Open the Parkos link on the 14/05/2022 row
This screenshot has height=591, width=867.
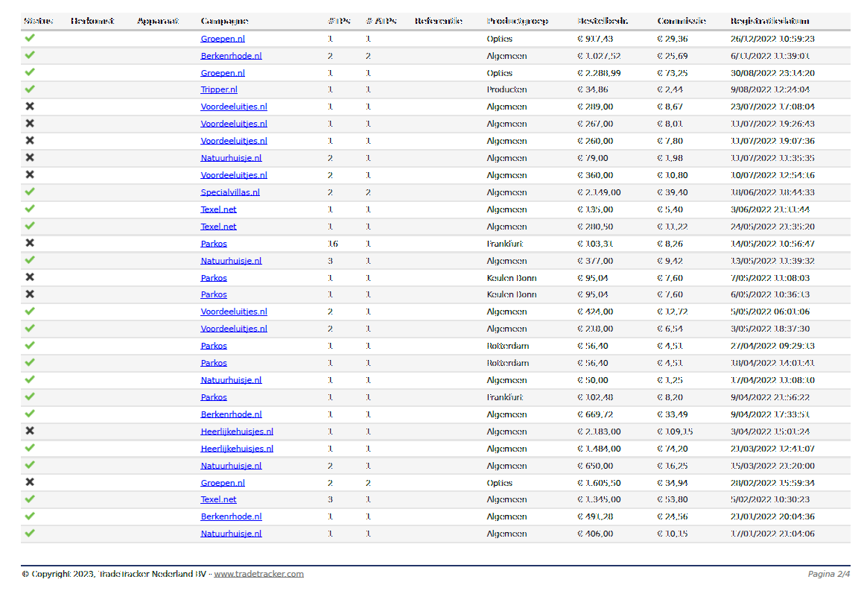(x=214, y=244)
